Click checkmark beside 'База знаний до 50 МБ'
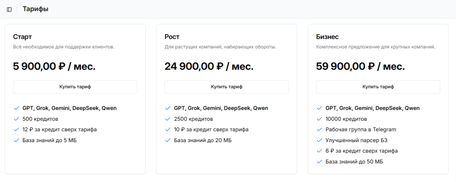Viewport: 456px width, 182px height. tap(319, 162)
